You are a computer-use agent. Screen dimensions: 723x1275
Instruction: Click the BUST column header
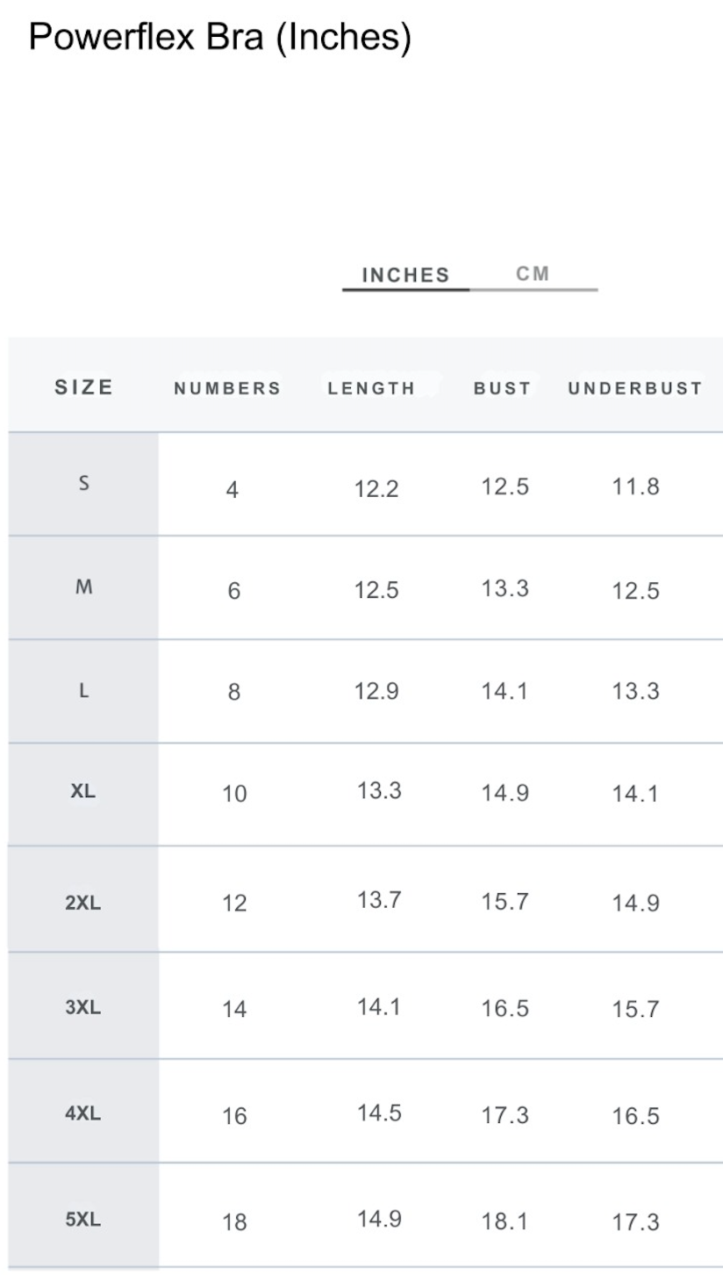[x=503, y=388]
